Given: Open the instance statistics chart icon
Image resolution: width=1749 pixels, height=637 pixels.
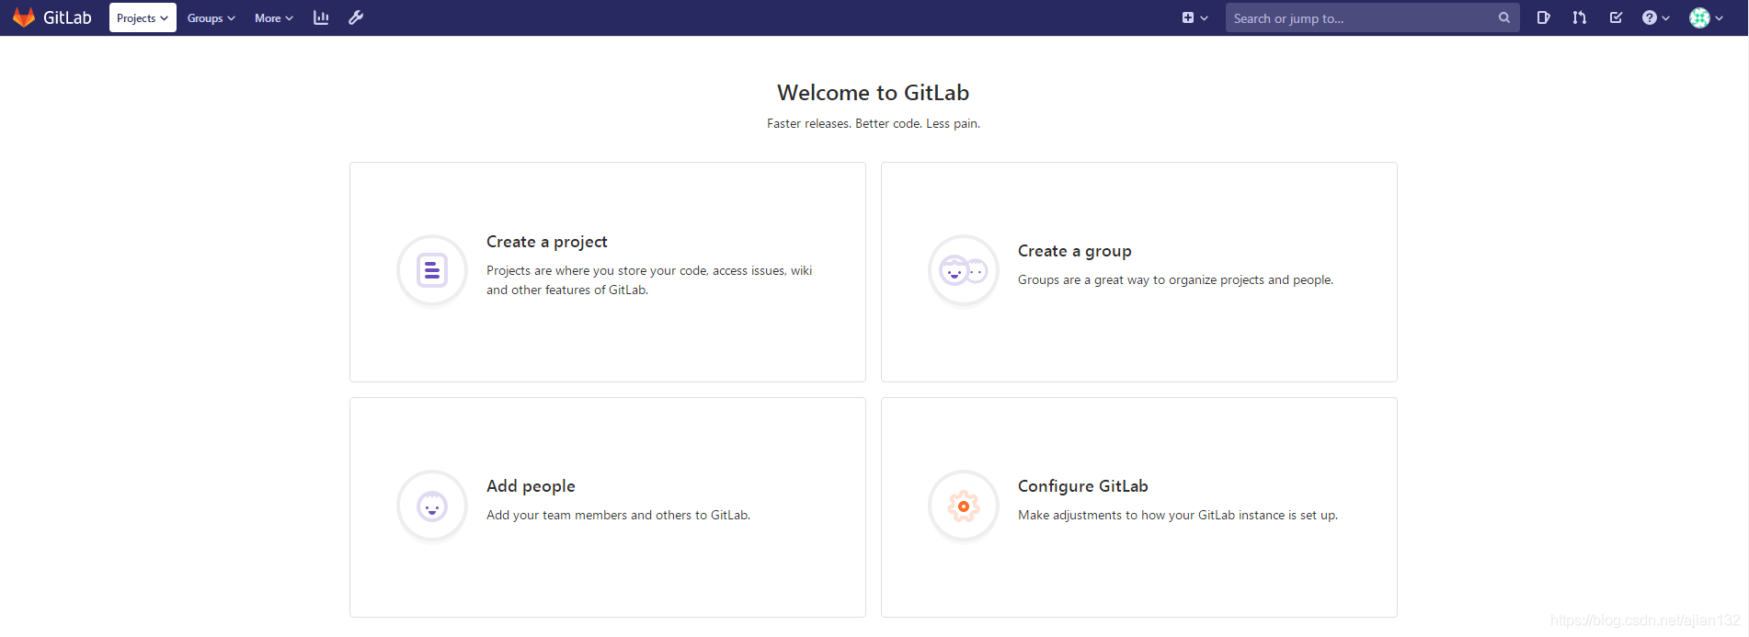Looking at the screenshot, I should point(321,17).
